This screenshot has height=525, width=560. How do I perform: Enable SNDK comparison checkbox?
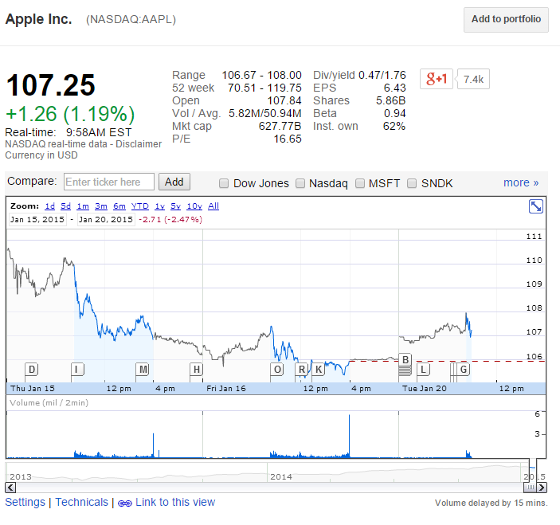(412, 183)
